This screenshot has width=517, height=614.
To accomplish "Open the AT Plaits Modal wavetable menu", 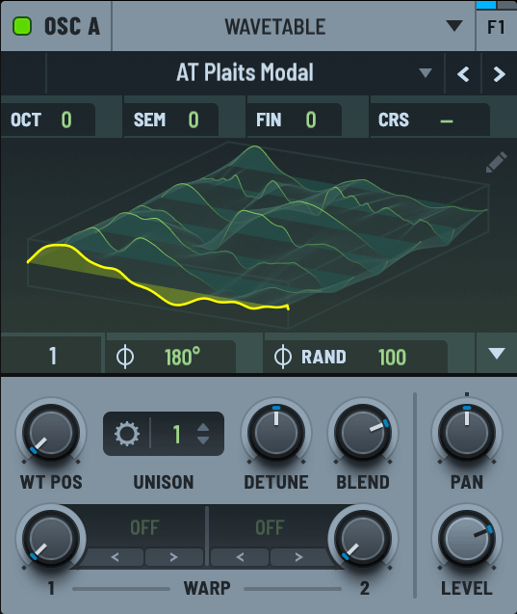I will point(245,73).
